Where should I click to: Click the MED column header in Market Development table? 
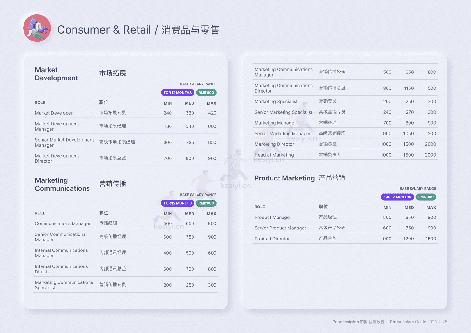(x=190, y=103)
